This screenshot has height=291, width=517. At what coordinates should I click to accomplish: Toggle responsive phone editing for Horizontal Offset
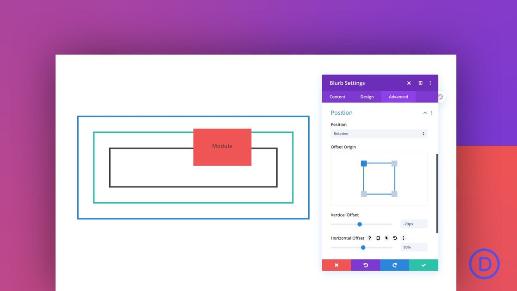point(378,238)
